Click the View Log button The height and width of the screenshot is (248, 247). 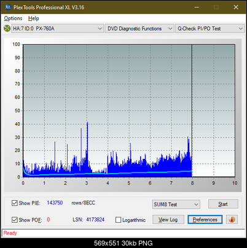168,220
